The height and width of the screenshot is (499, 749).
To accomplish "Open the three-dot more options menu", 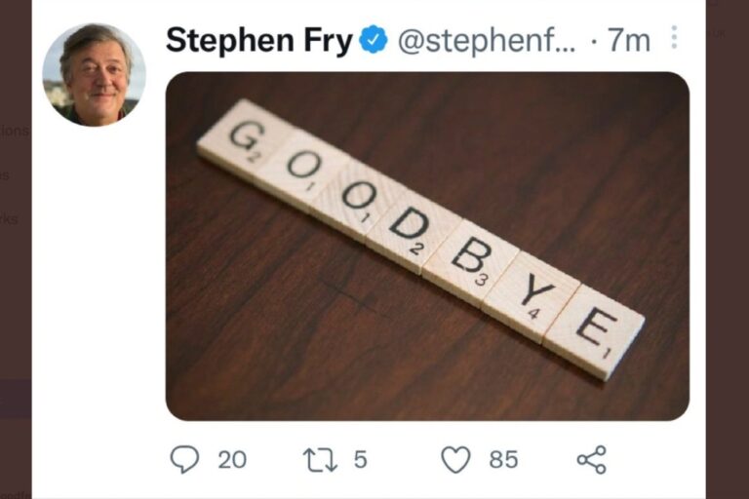I will (674, 37).
